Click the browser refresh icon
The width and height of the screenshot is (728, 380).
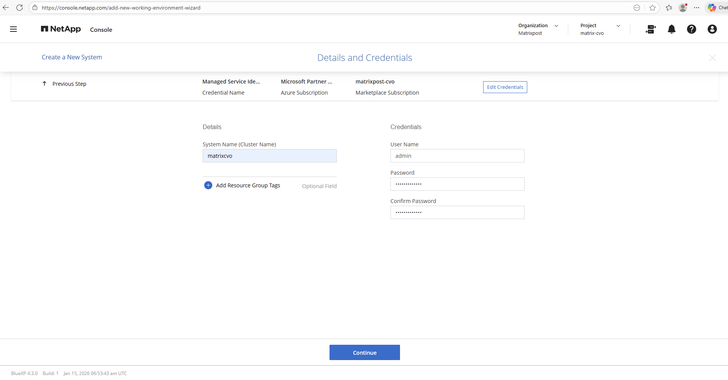(x=20, y=8)
